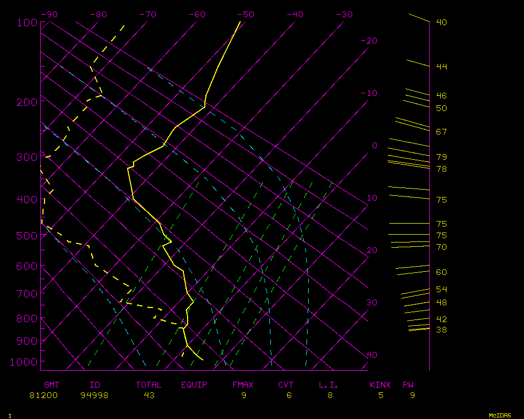Click the TOTAL index header
Viewport: 524px width, 419px height.
click(x=149, y=385)
